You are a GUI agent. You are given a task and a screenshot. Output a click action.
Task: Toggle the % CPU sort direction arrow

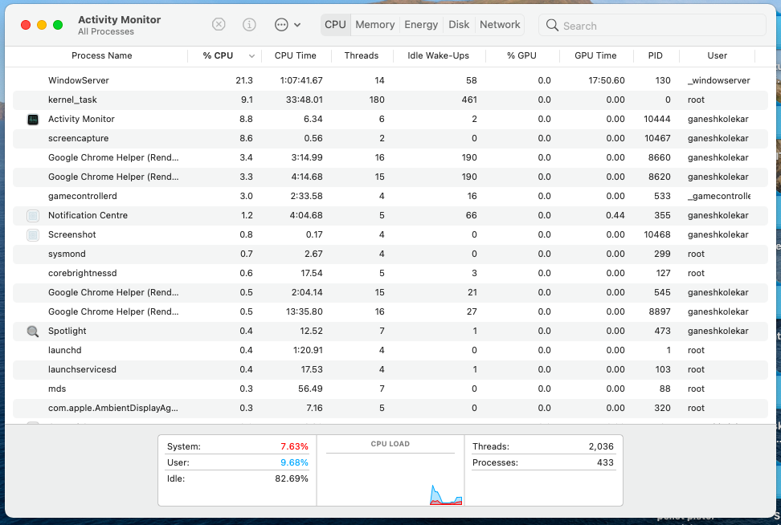(252, 56)
